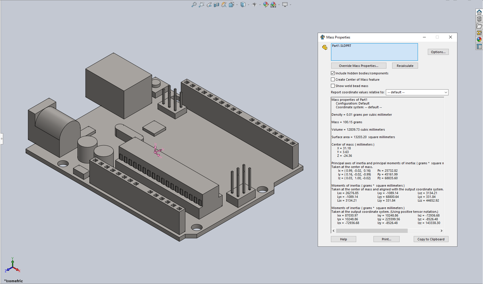Select the Zoom to Area tool

tap(202, 5)
